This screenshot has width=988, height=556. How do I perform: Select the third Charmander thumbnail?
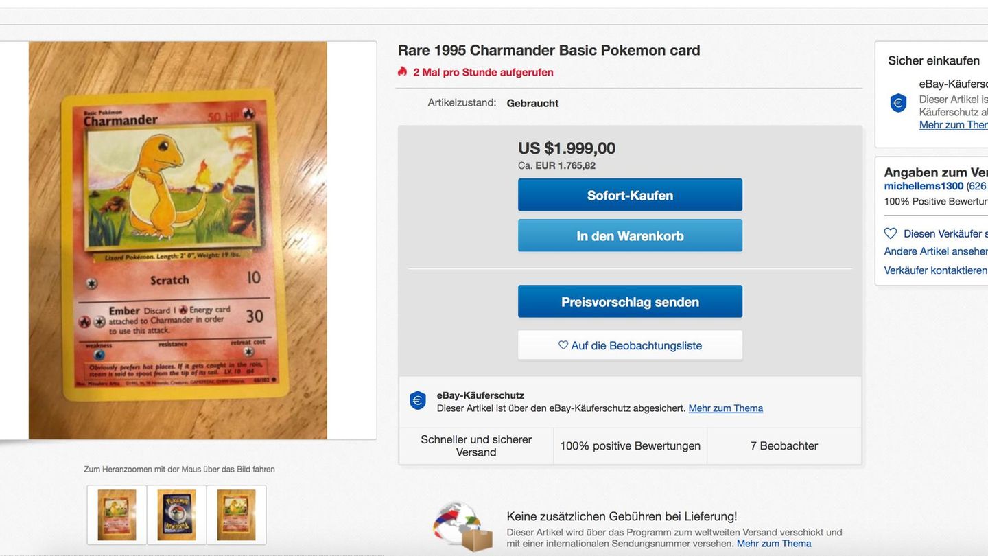coord(236,515)
